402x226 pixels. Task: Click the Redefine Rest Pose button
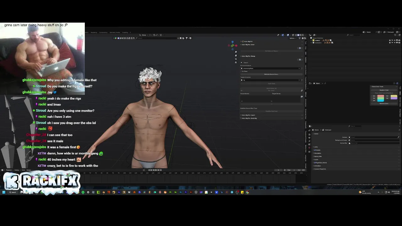(x=272, y=111)
